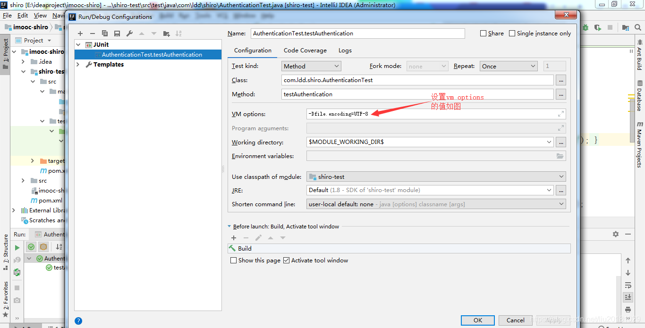Expand VM options field editor
This screenshot has width=645, height=328.
(x=560, y=114)
